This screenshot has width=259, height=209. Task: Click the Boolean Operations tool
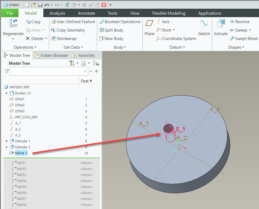tap(120, 22)
